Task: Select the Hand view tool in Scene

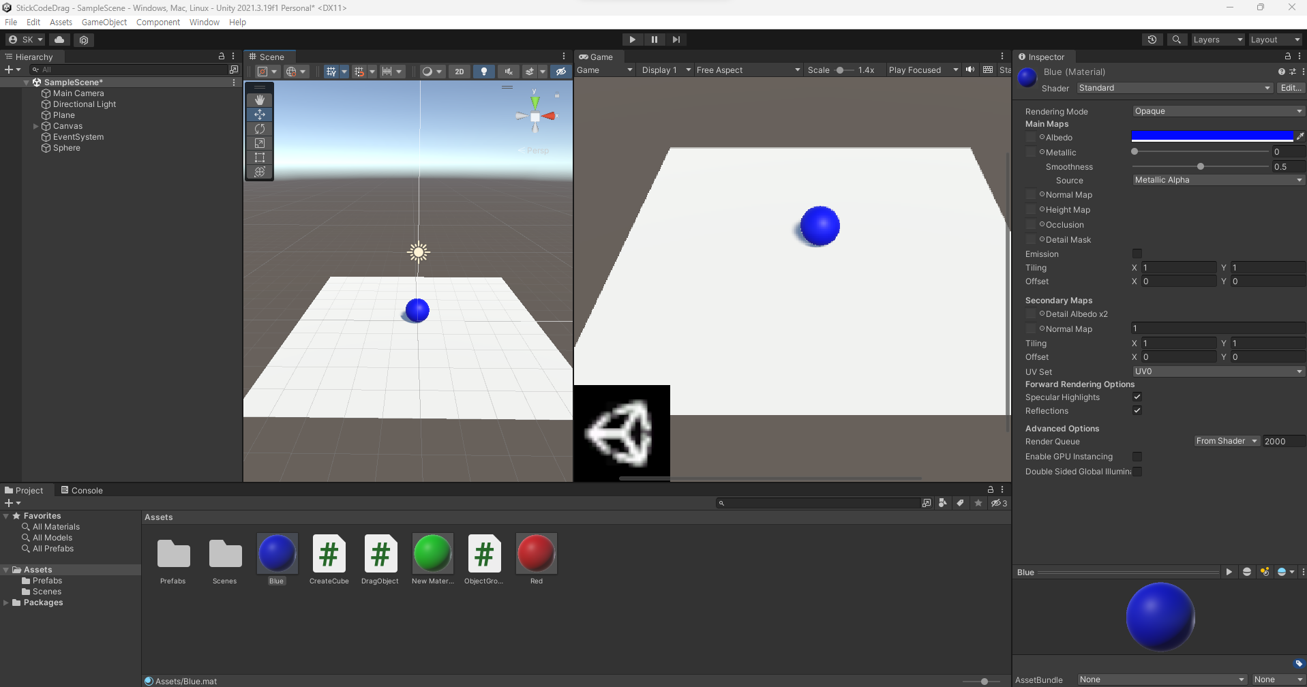Action: 260,100
